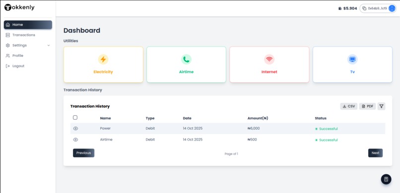400x193 pixels.
Task: Click the Profile people icon
Action: point(8,56)
